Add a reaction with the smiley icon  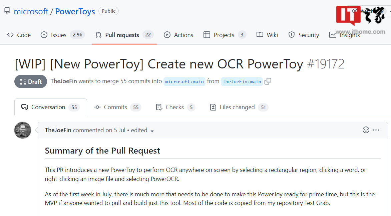(x=366, y=130)
